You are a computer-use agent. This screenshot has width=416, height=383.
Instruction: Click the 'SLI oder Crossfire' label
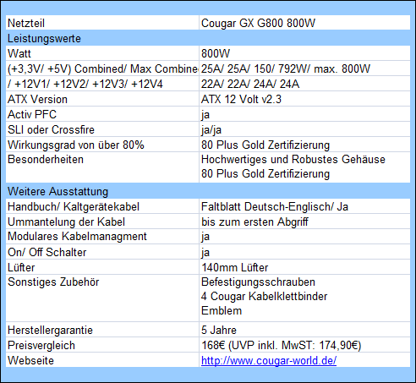(x=51, y=129)
